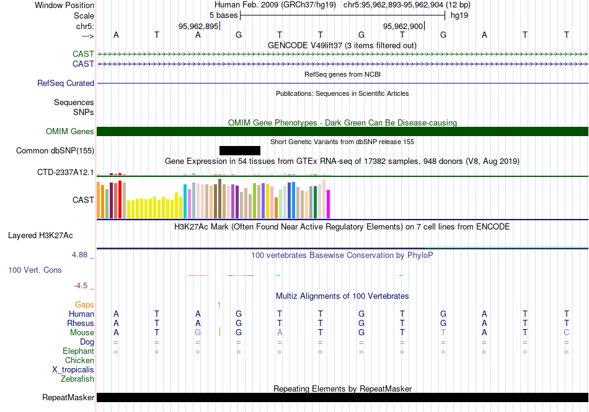Click the H3K27Ac Mark track title
This screenshot has height=412, width=589.
click(x=342, y=227)
